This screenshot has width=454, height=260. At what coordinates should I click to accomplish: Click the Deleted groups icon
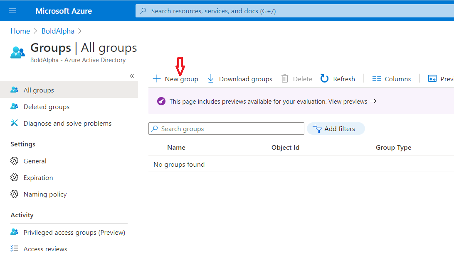click(x=14, y=107)
